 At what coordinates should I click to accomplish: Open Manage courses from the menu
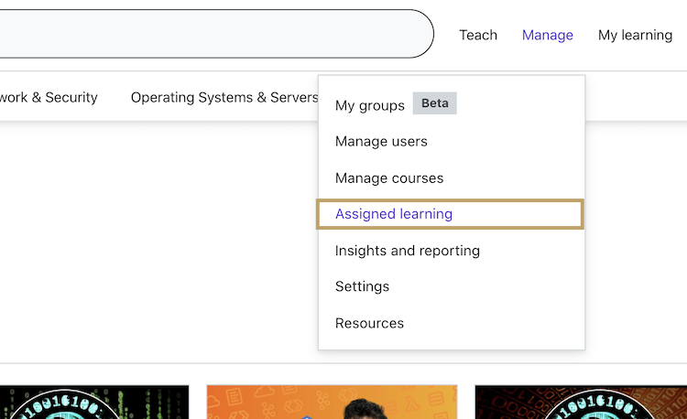tap(389, 178)
